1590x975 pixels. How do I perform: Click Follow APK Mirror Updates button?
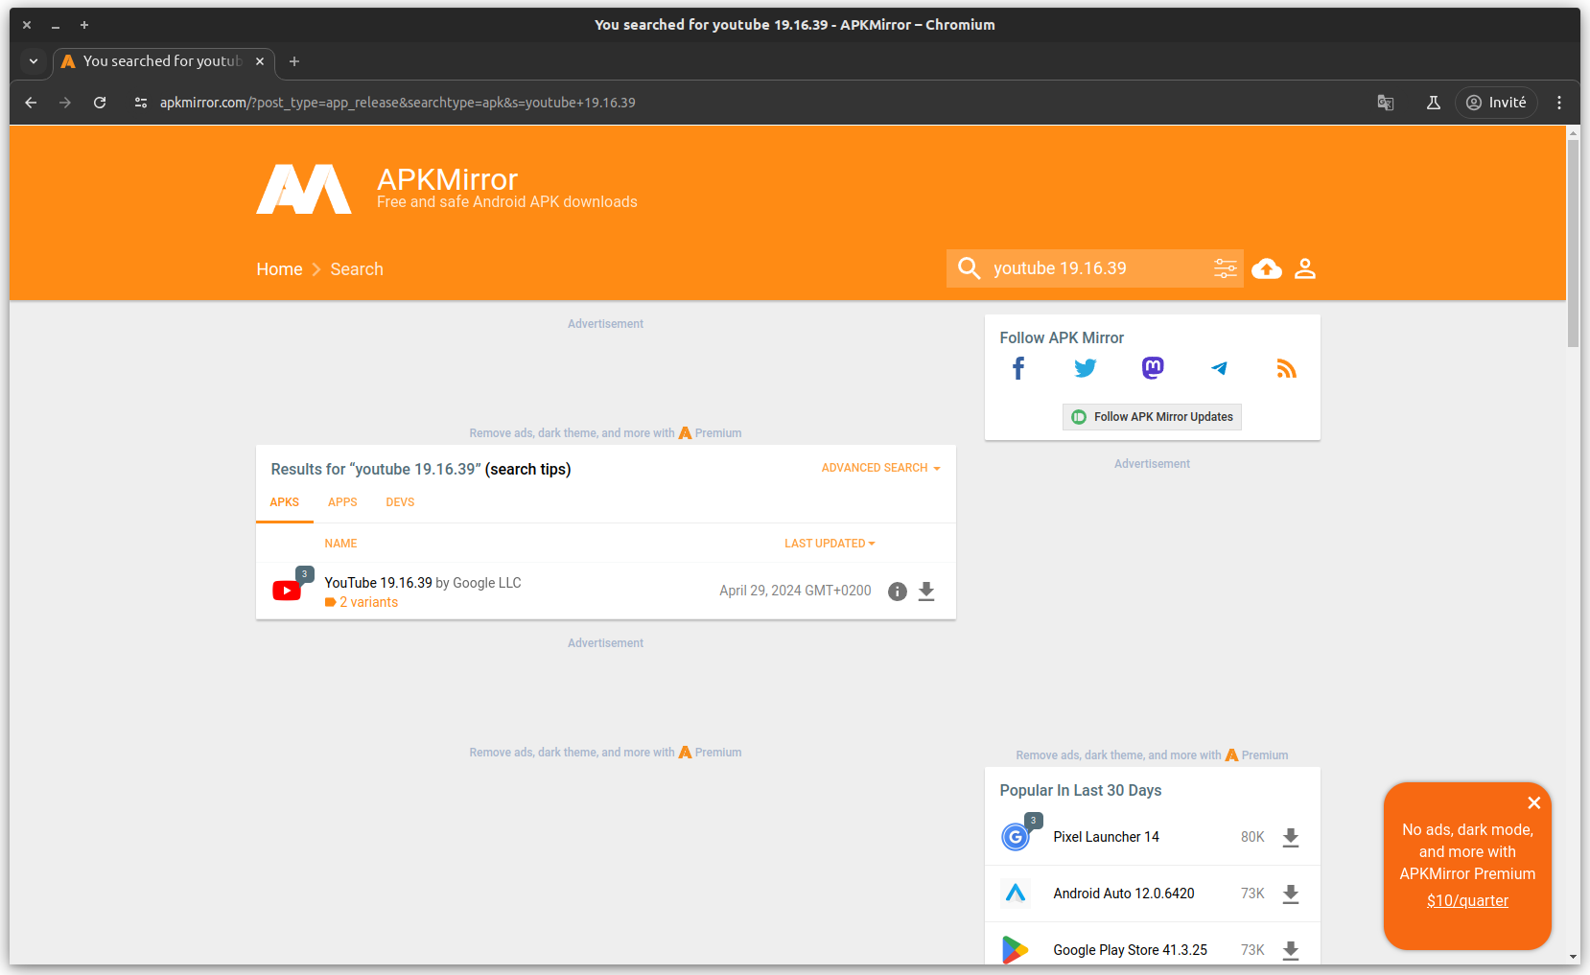click(x=1152, y=417)
